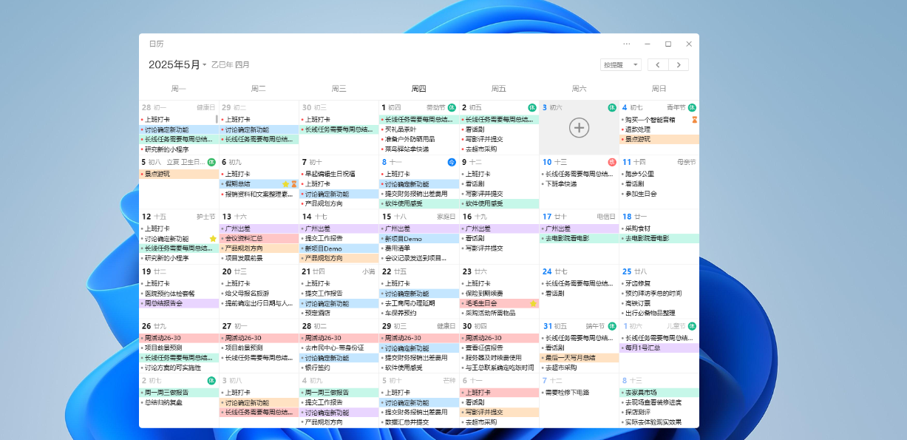Open the 跑步5公里 event
907x440 pixels.
(x=659, y=174)
